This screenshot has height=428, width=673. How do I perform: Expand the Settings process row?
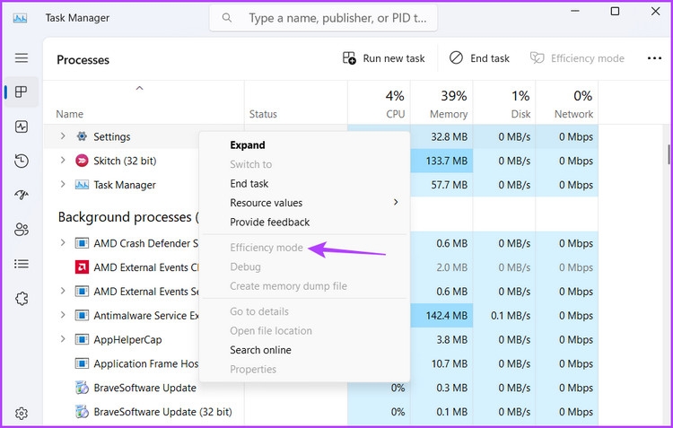tap(63, 136)
